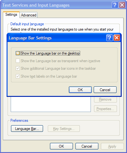127x153 pixels.
Task: Close the Text Services and Input Languages window
Action: [122, 5]
